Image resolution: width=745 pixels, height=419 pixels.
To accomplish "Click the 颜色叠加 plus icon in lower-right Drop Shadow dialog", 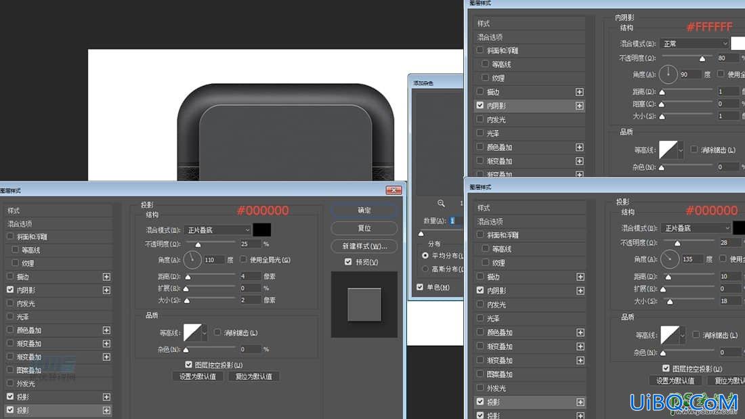I will pos(580,332).
